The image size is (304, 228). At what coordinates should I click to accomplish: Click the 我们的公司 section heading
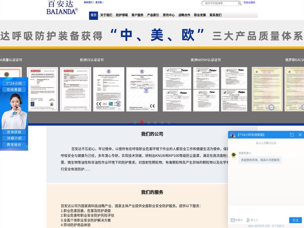pyautogui.click(x=152, y=134)
